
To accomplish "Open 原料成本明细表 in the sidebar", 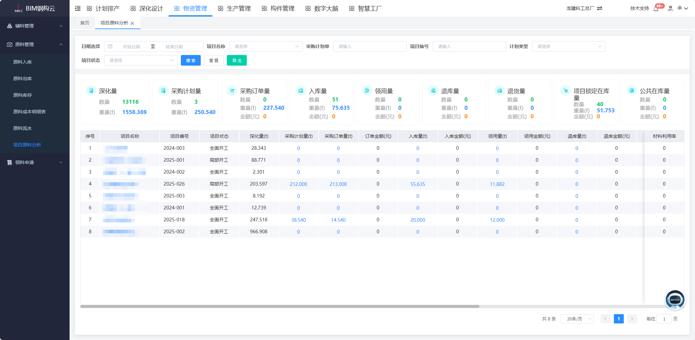I will 29,112.
